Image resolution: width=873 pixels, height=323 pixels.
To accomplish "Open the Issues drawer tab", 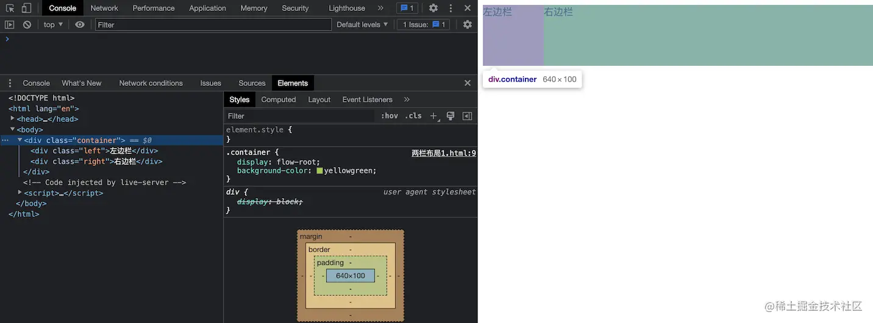I will [x=210, y=83].
